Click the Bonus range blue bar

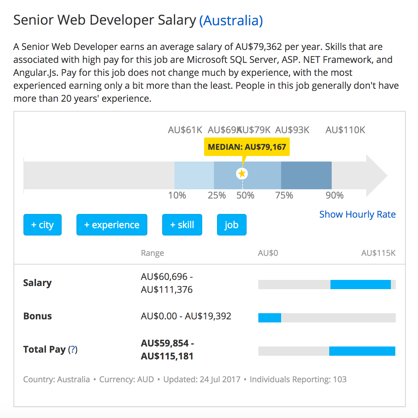[x=269, y=318]
